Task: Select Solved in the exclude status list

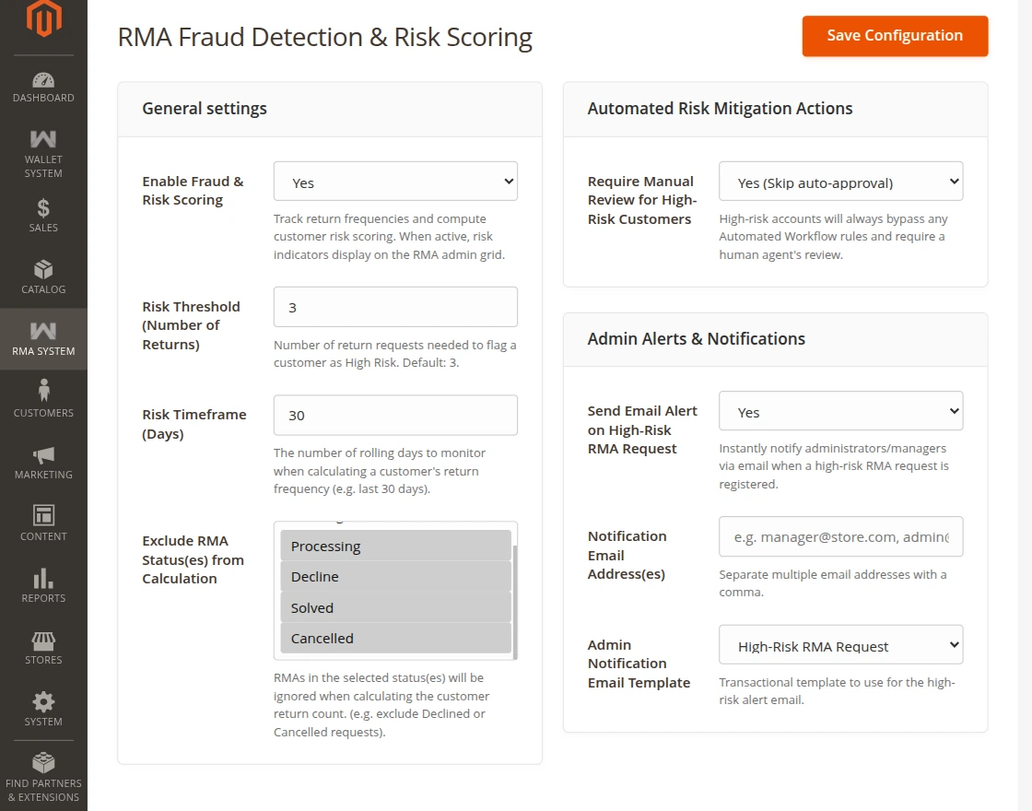Action: (x=395, y=607)
